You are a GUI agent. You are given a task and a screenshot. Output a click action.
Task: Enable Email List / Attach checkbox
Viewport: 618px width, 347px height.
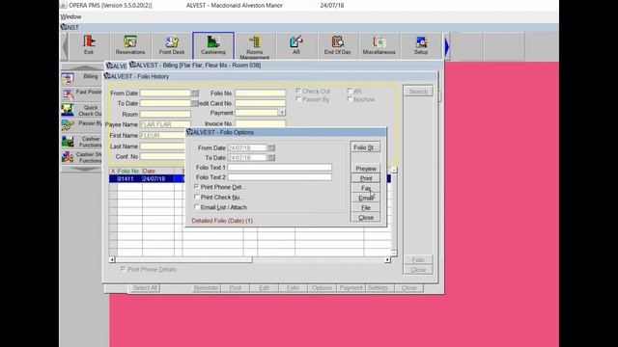196,207
